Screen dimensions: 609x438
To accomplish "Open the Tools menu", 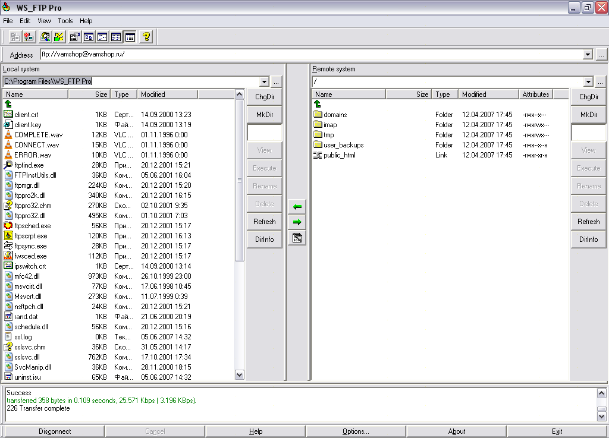I will [x=65, y=21].
